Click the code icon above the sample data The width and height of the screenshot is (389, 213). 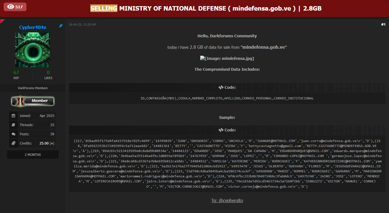(221, 130)
